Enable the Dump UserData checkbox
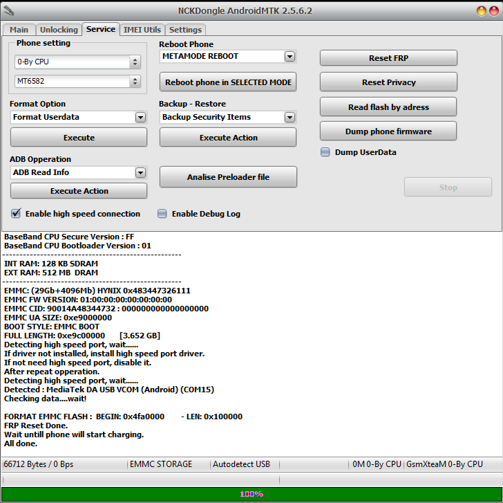This screenshot has height=503, width=503. tap(325, 152)
